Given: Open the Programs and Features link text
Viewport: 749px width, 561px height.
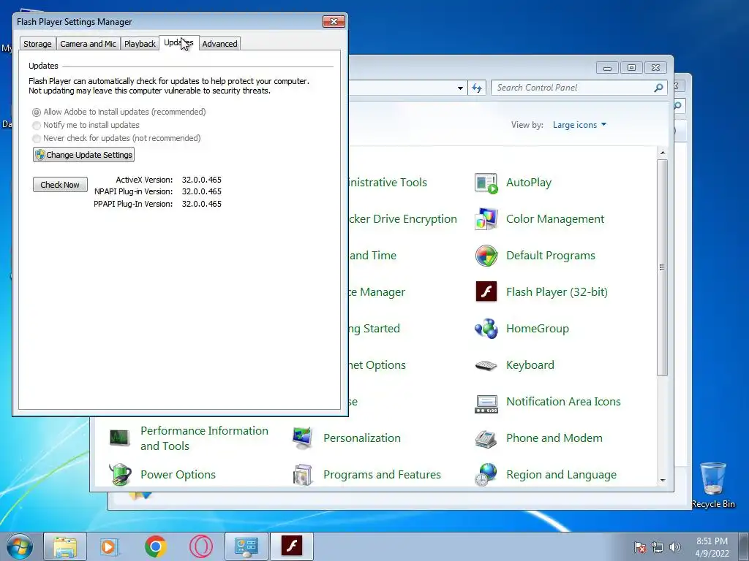Looking at the screenshot, I should (x=382, y=475).
